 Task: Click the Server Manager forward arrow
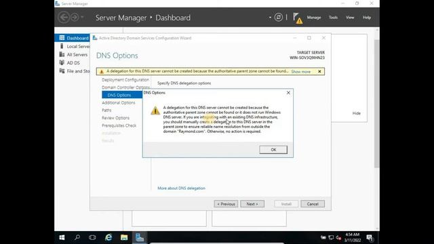(x=75, y=17)
